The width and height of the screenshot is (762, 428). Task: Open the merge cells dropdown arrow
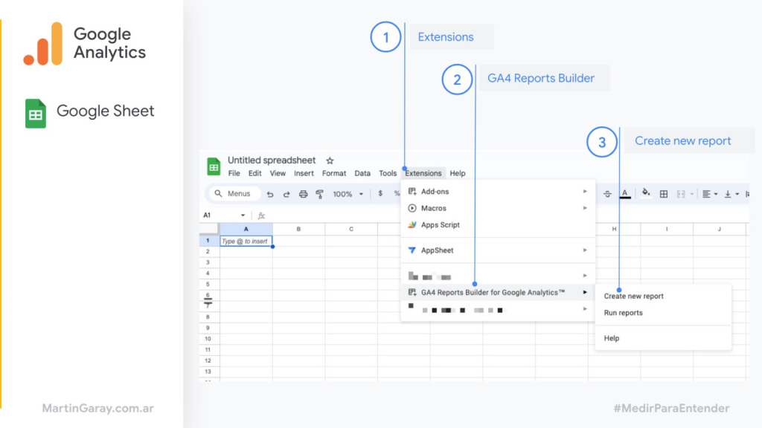click(x=691, y=194)
